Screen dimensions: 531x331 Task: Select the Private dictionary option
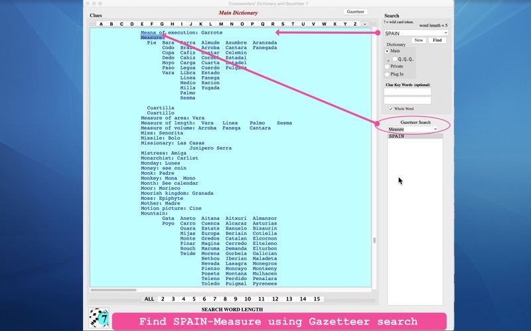click(387, 67)
